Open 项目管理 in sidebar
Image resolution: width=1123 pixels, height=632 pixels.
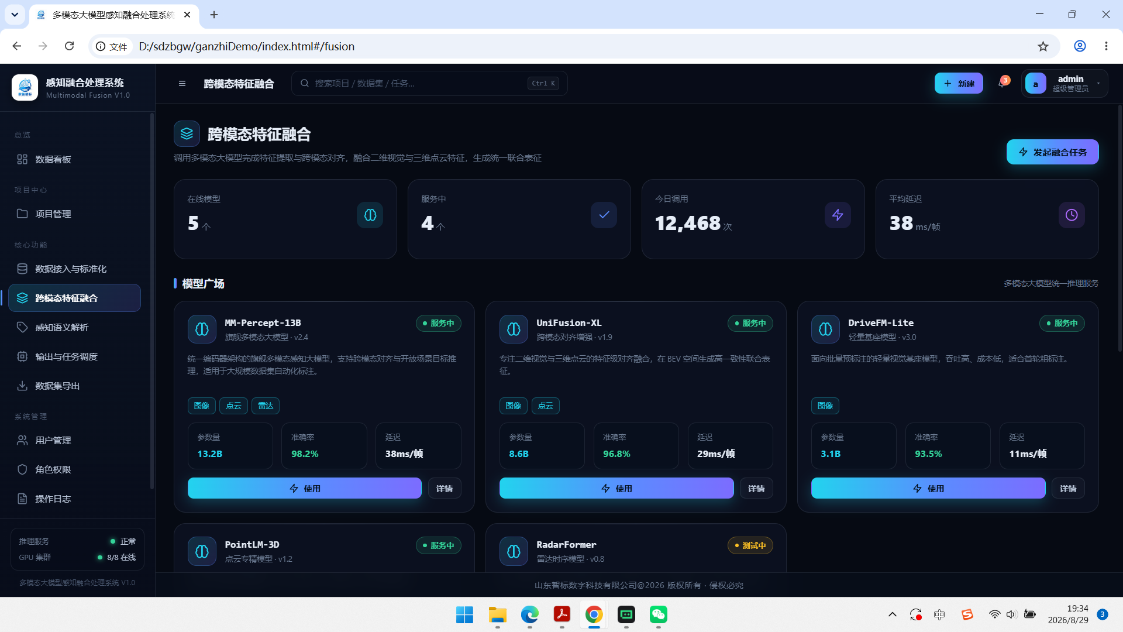74,214
